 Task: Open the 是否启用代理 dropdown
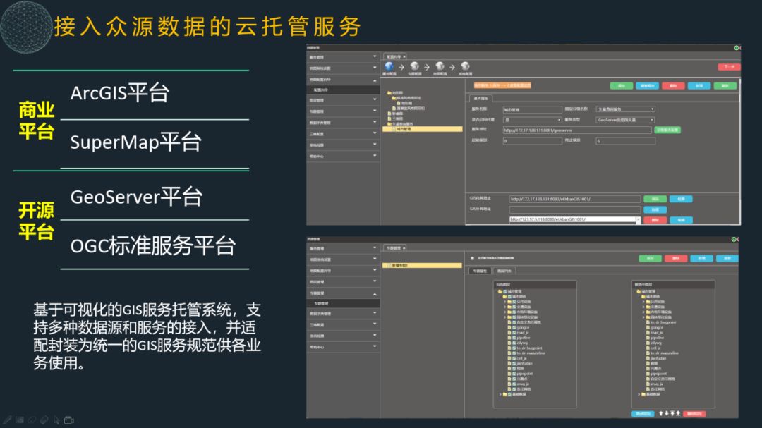532,119
